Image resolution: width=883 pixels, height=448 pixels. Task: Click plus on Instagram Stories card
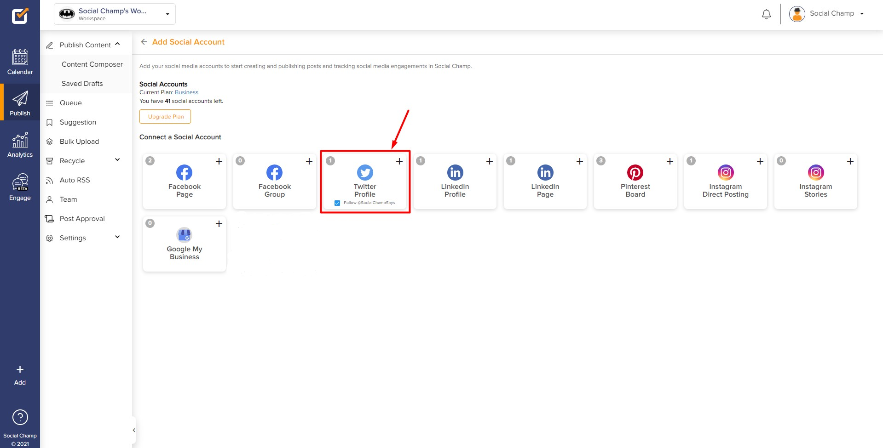[x=850, y=161]
